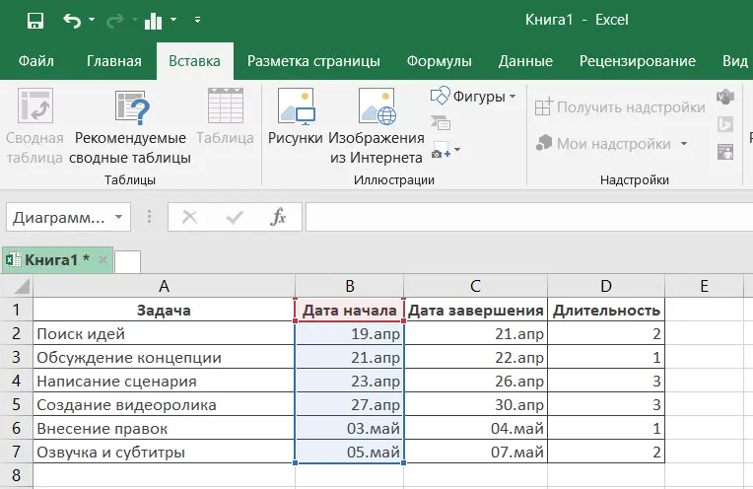Open the Файл menu
The height and width of the screenshot is (489, 753).
coord(36,61)
